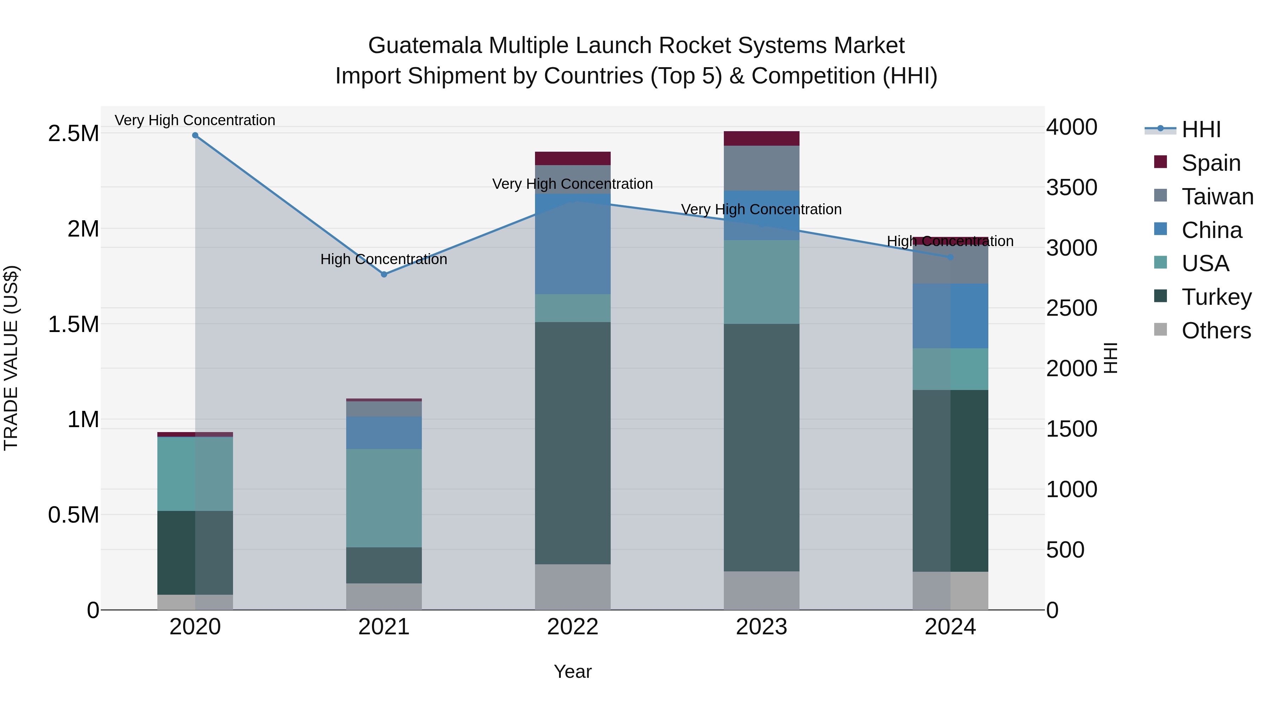
Task: Click the China segment of the 2022 bar
Action: [x=573, y=244]
